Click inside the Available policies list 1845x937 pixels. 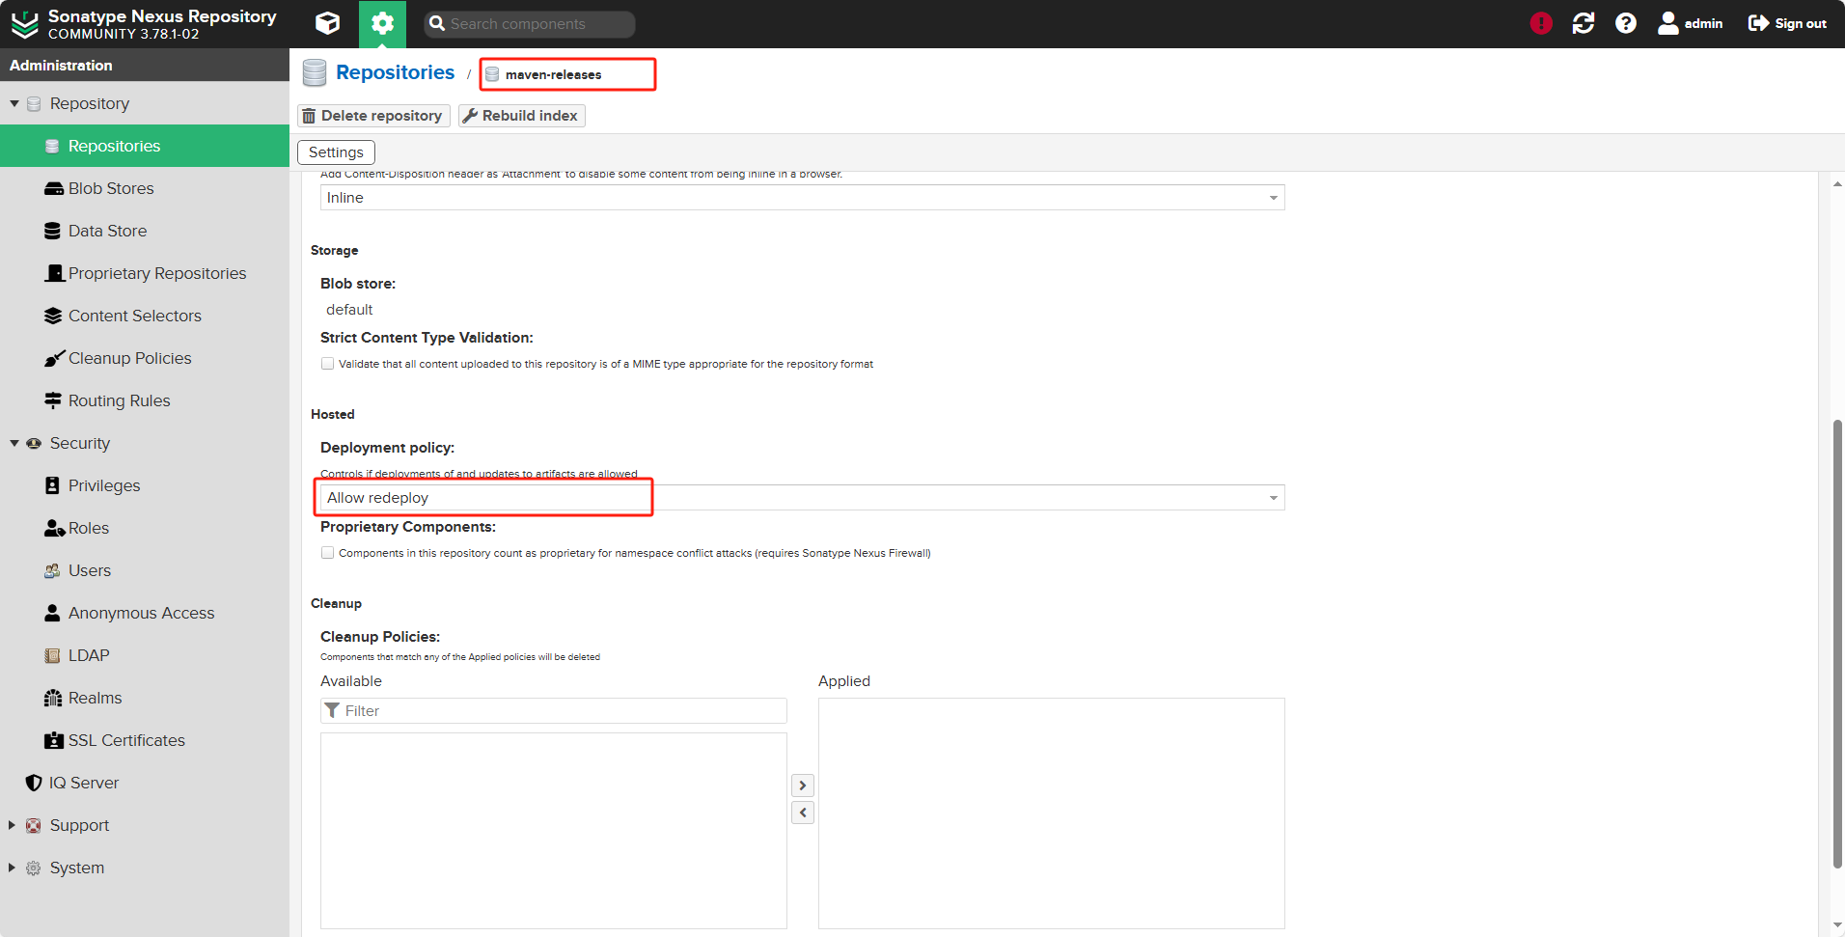click(554, 831)
